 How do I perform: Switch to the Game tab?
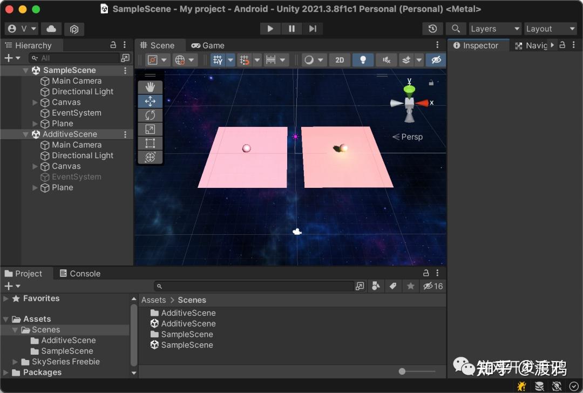(x=208, y=45)
